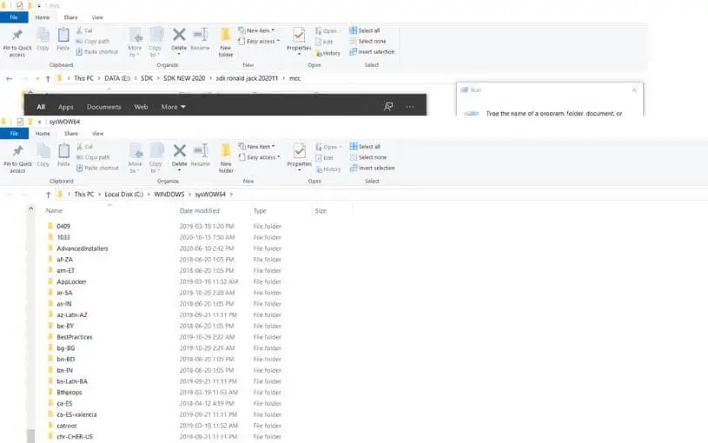Click scroll up arrow in navigation pane

[x=30, y=208]
